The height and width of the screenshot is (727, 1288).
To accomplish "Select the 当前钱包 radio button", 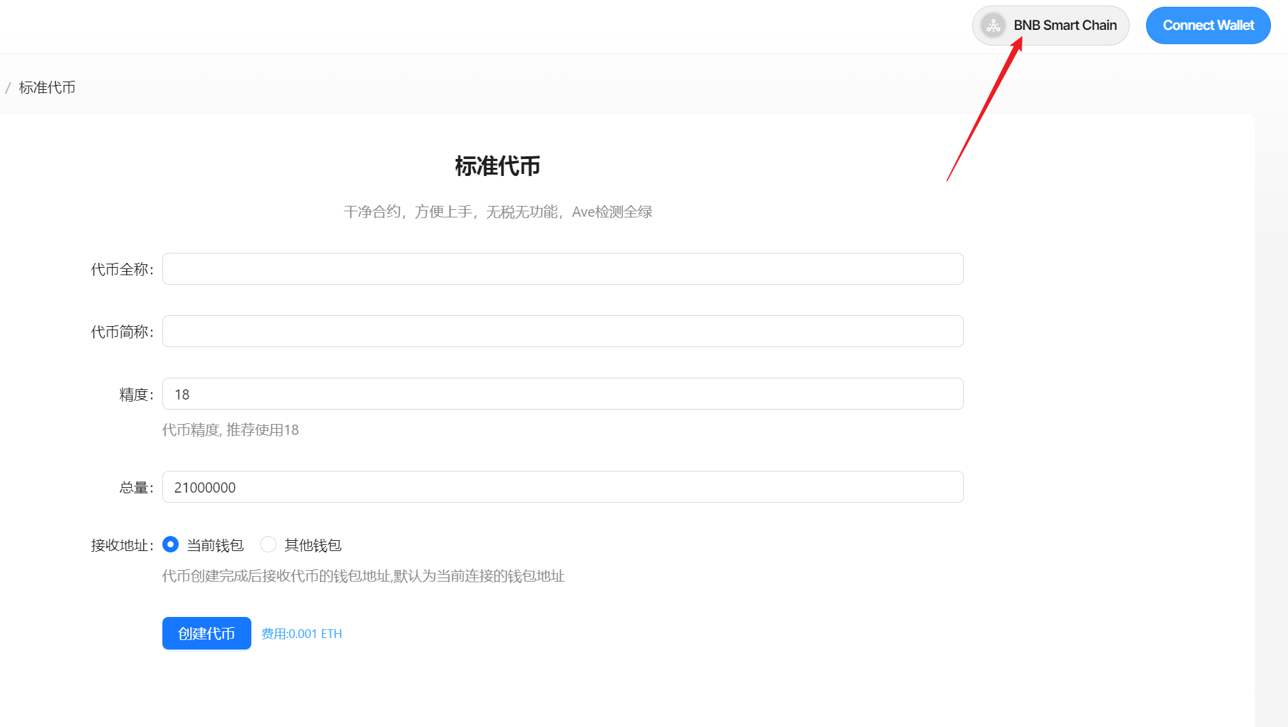I will pyautogui.click(x=171, y=545).
